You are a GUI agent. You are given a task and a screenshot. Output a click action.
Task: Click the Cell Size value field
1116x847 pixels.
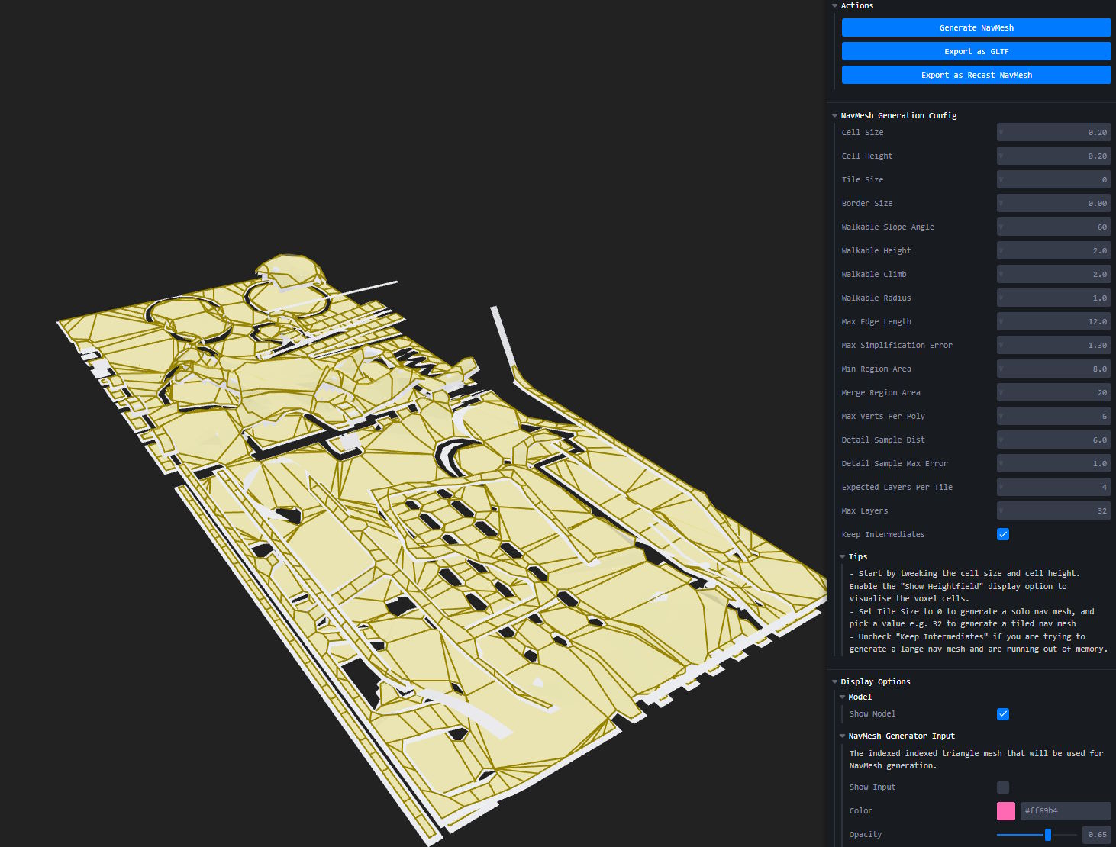[1053, 133]
